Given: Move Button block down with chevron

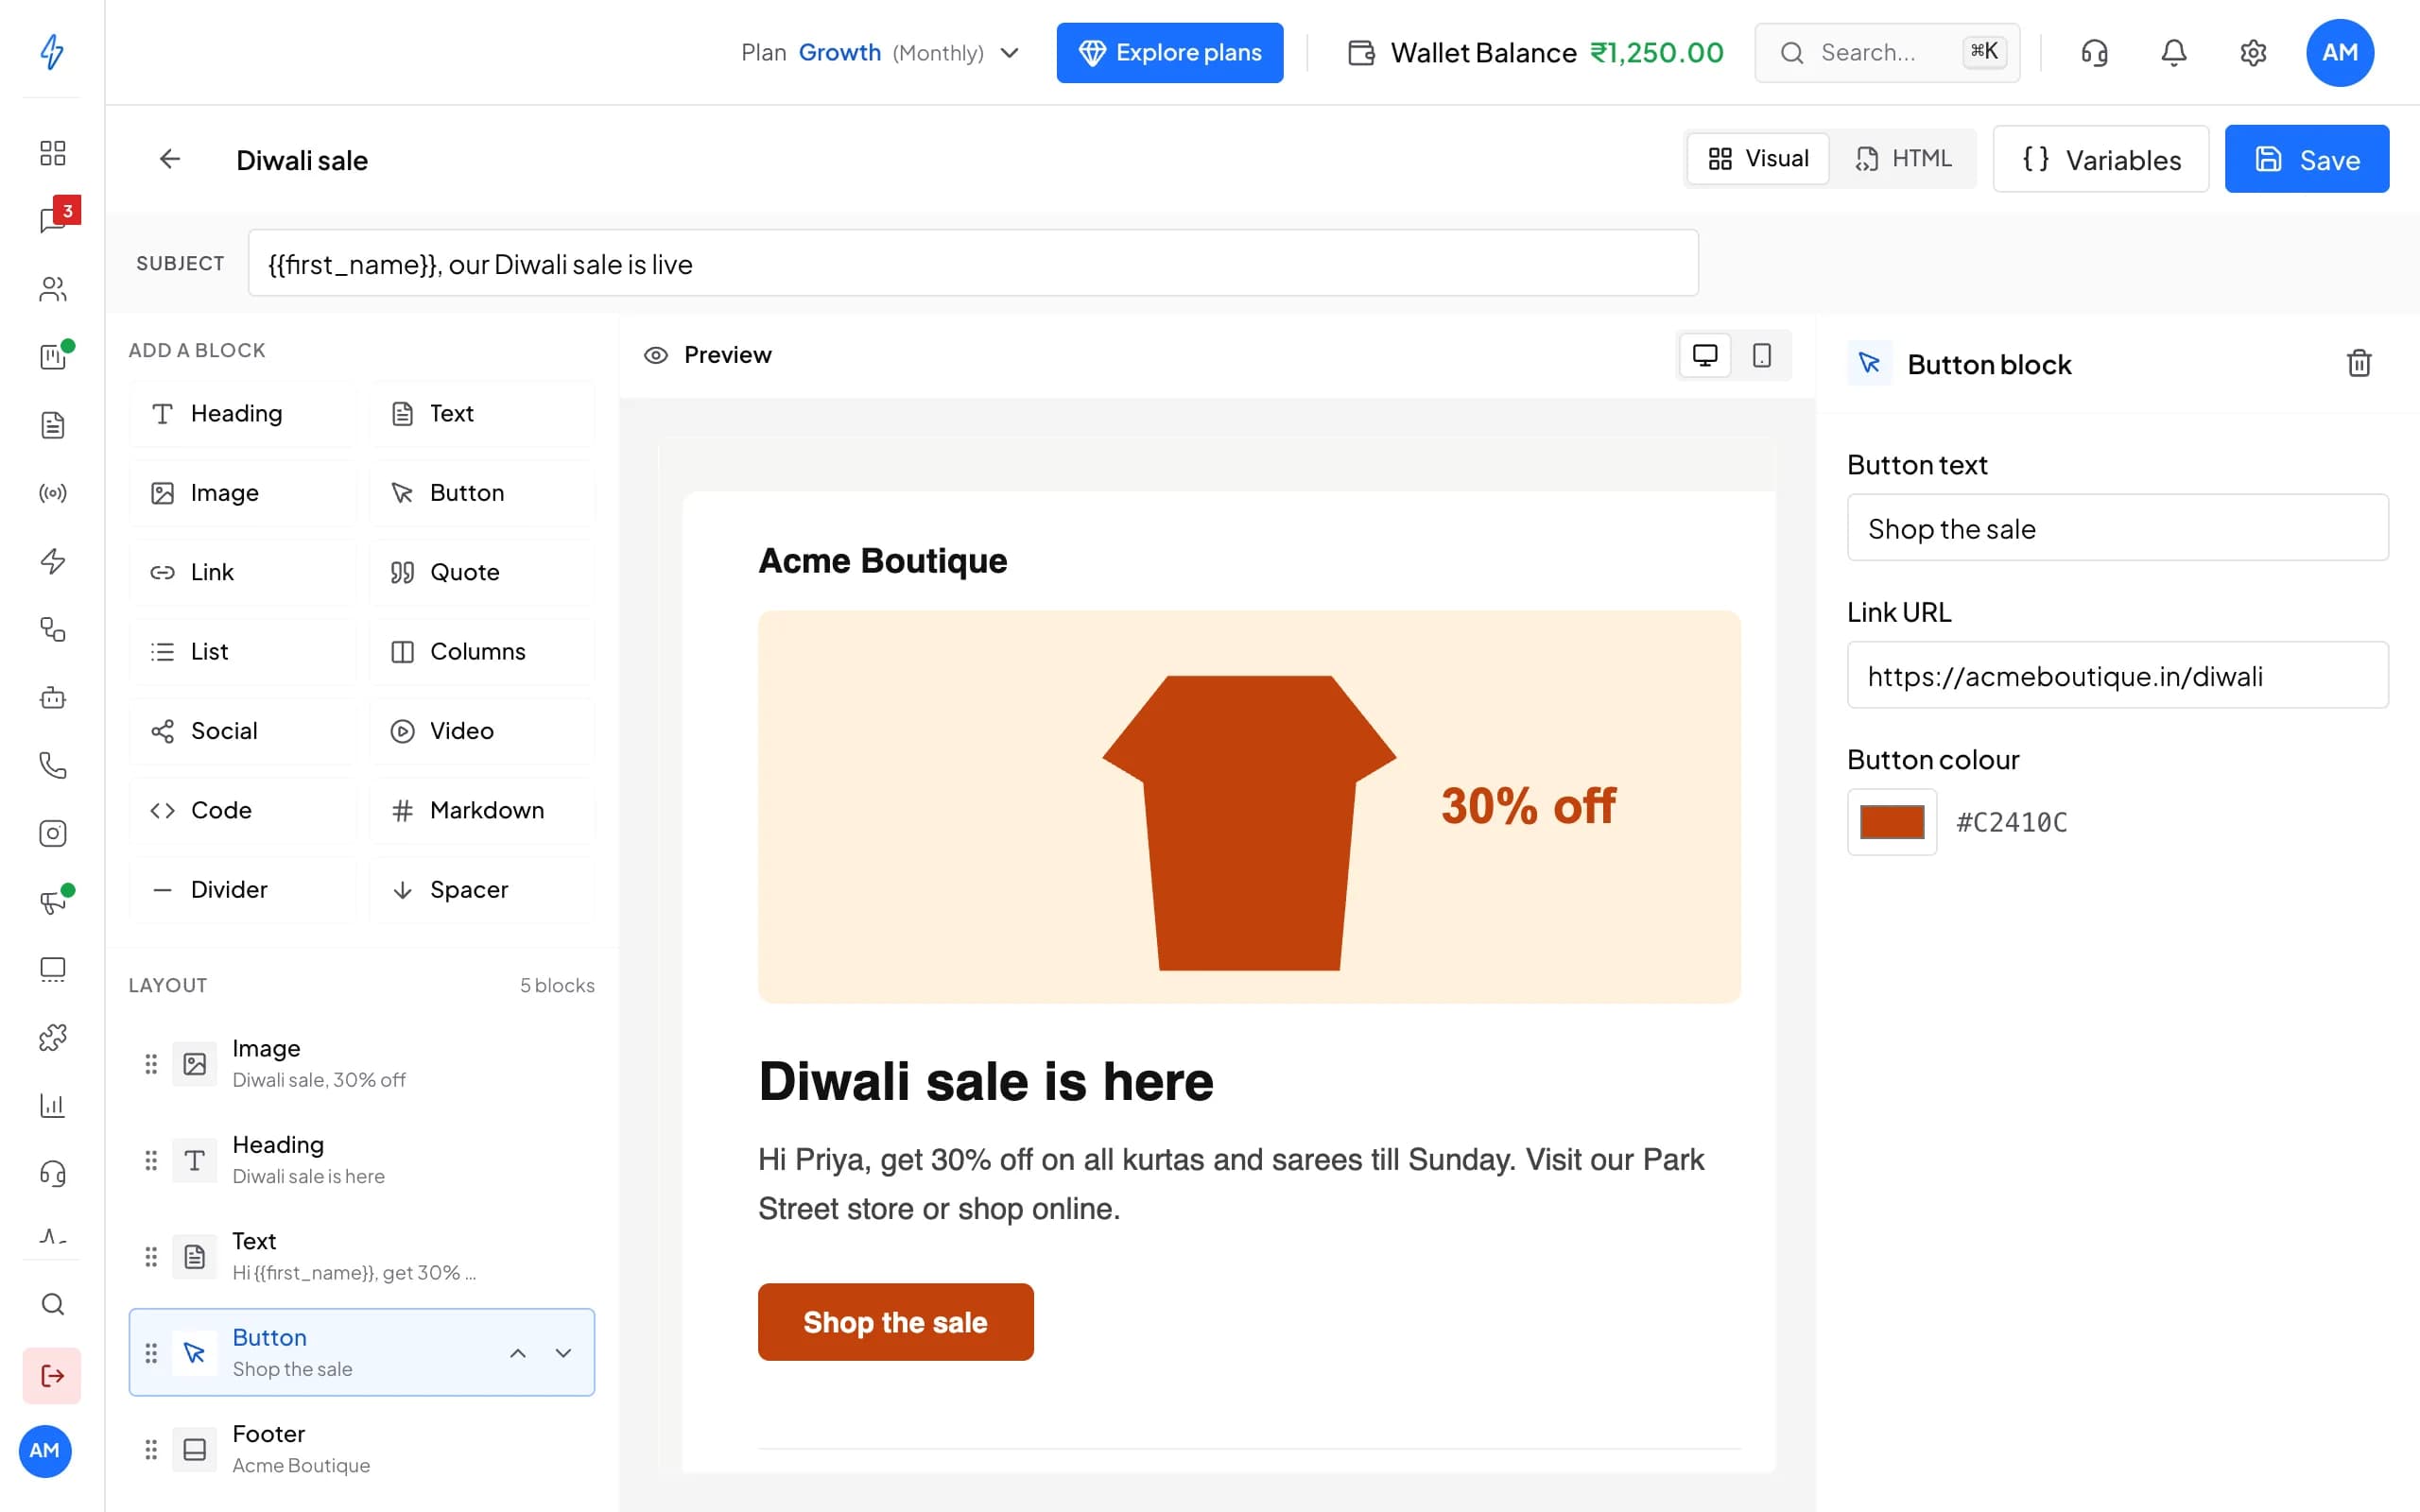Looking at the screenshot, I should [563, 1353].
